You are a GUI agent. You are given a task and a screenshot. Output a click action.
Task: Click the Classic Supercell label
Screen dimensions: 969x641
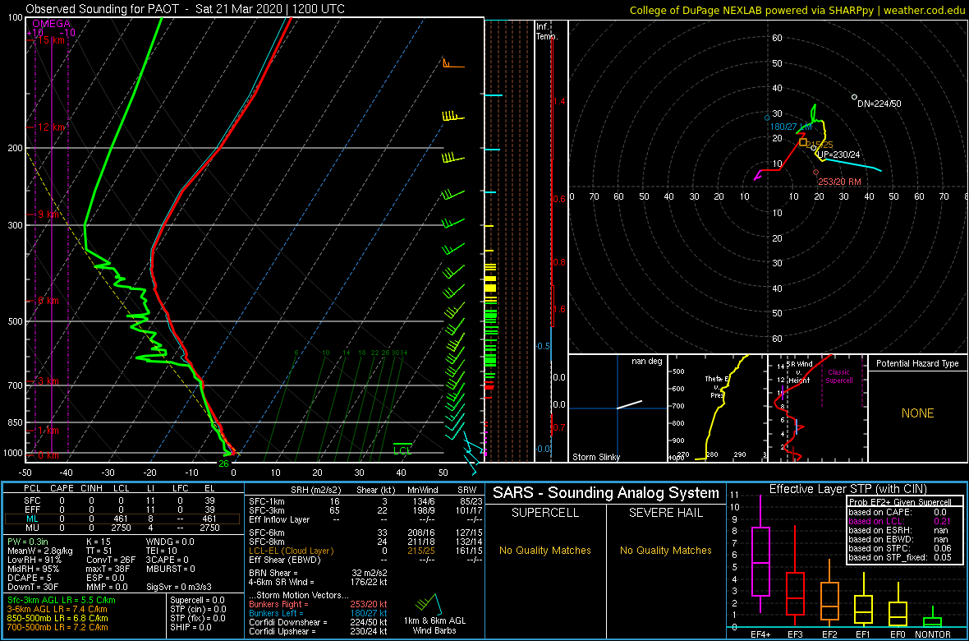coord(839,376)
